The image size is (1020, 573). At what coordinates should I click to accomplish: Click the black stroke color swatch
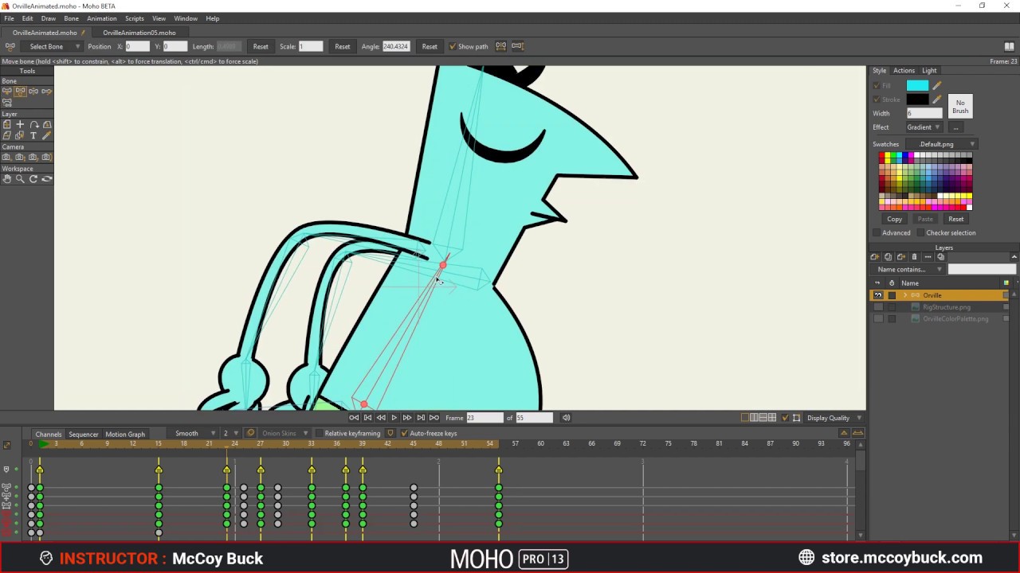[x=917, y=99]
